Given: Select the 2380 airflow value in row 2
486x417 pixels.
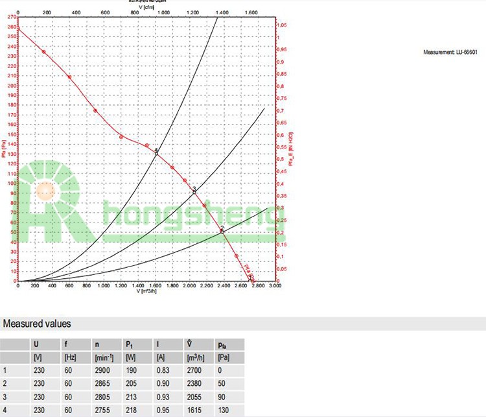Looking at the screenshot, I should pyautogui.click(x=194, y=383).
